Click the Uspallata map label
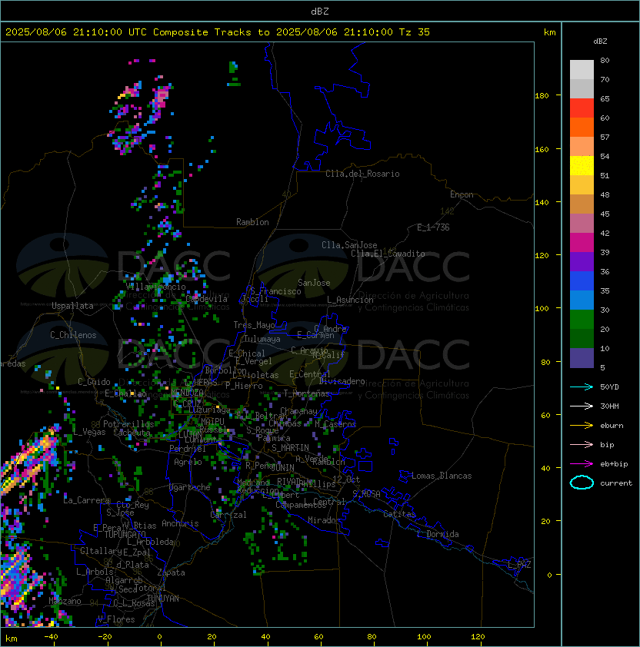Screen dimensions: 640x647 coord(72,306)
